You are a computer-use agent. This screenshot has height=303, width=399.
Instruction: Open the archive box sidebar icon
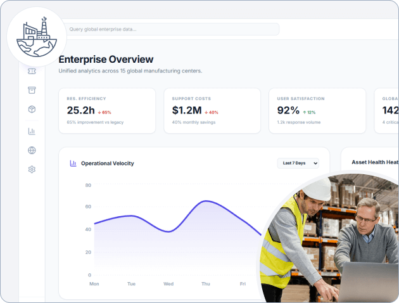pyautogui.click(x=32, y=90)
